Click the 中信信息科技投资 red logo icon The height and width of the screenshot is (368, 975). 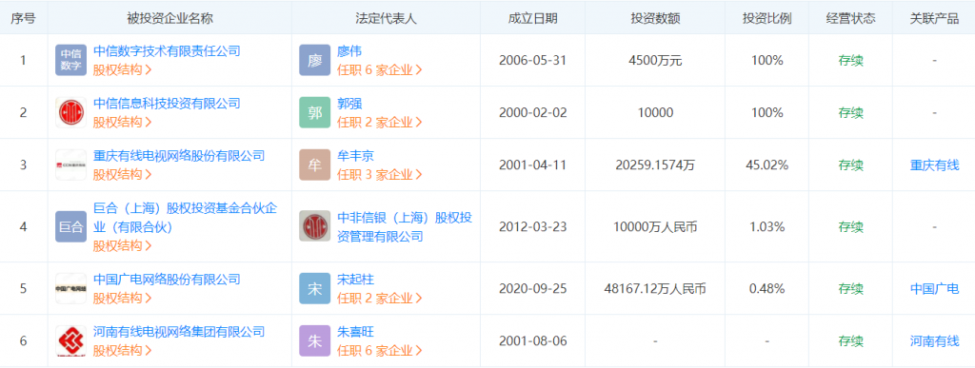70,112
